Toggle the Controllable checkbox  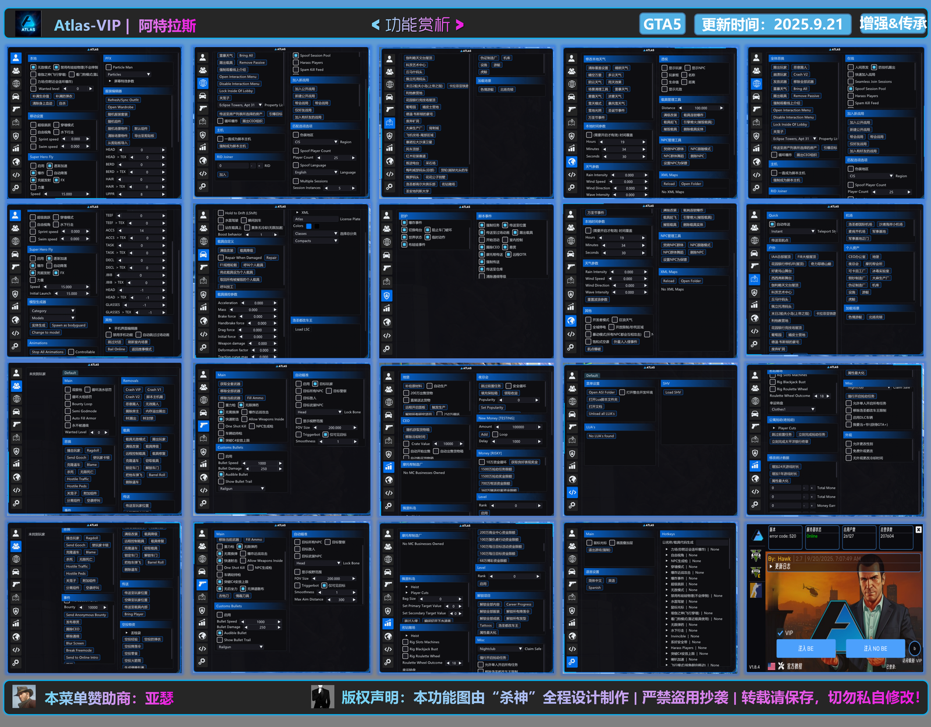click(x=71, y=352)
